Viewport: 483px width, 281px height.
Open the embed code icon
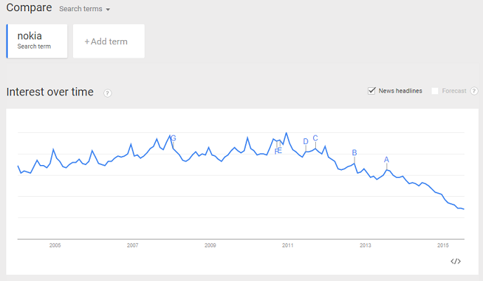(x=456, y=261)
